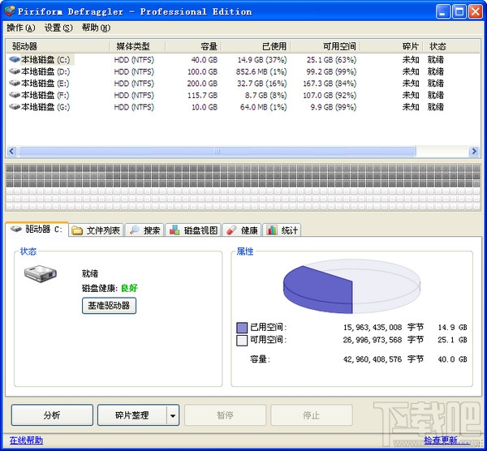Click the 本地磁盘 (D:) drive name

45,71
